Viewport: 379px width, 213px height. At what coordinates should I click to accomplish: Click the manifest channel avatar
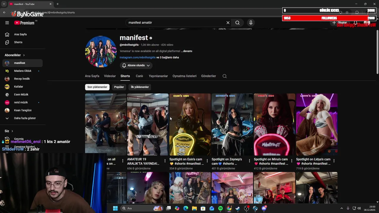click(101, 51)
